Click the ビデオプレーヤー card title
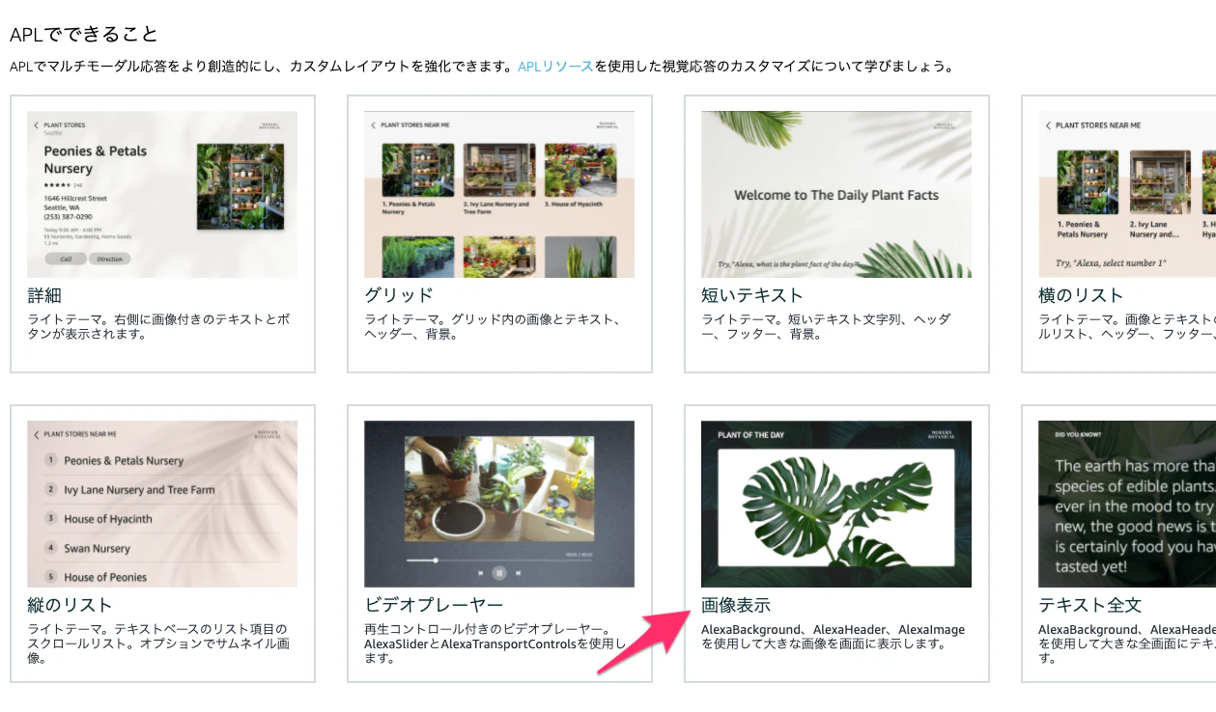Viewport: 1216px width, 712px height. (x=434, y=605)
